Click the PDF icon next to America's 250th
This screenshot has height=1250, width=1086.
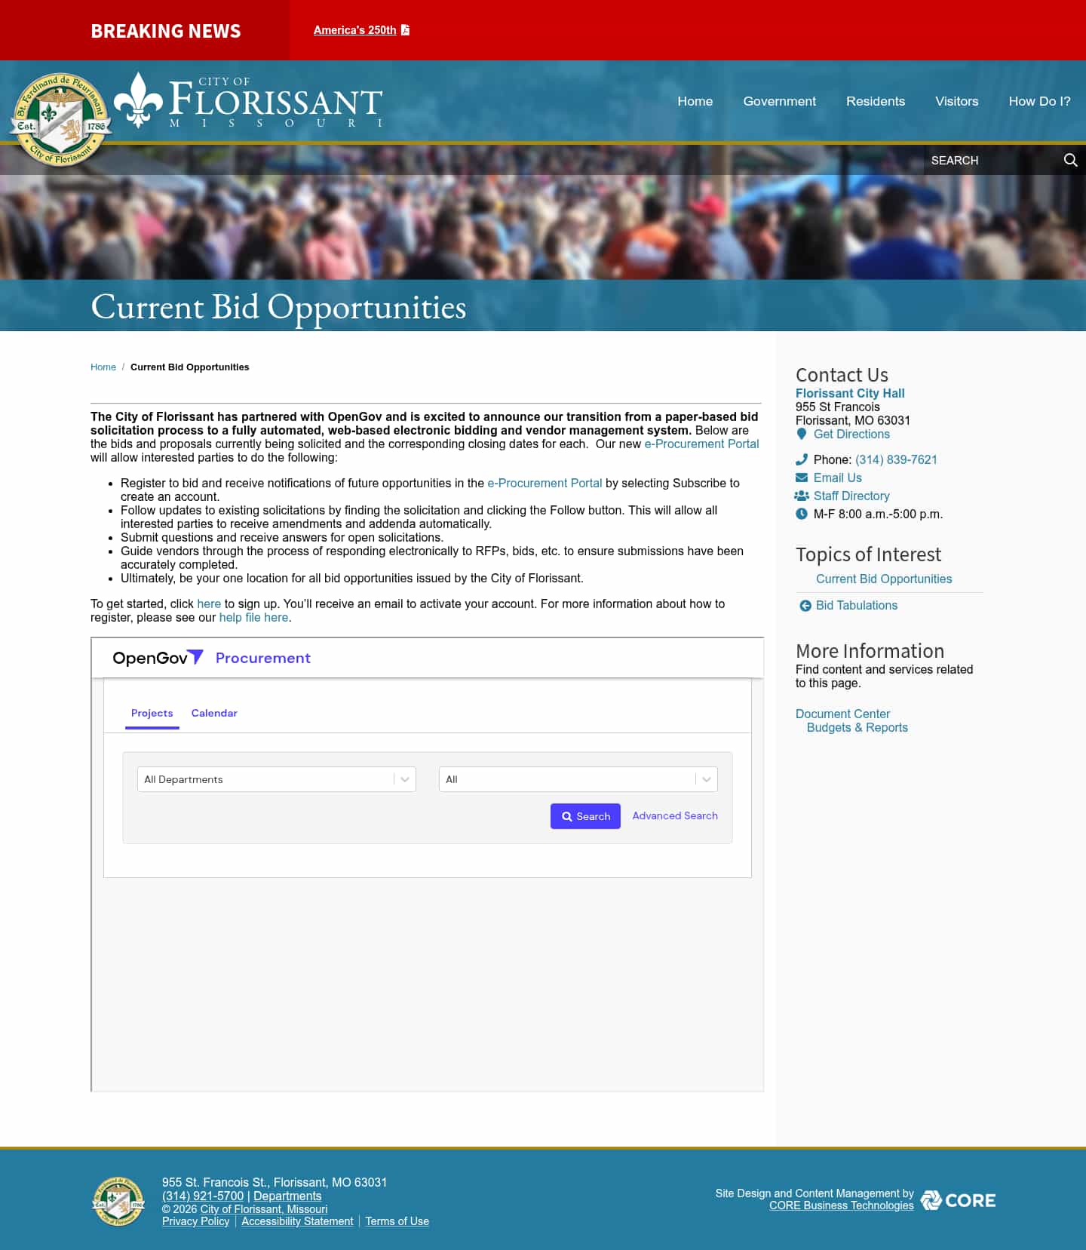point(405,30)
